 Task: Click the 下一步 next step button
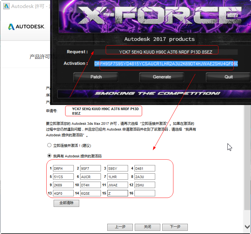pyautogui.click(x=175, y=227)
